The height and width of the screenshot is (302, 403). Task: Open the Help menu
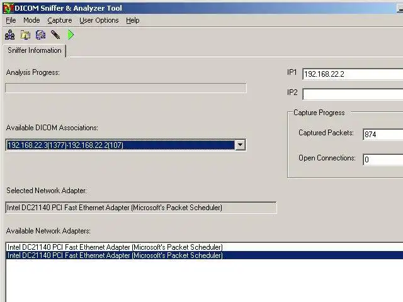pyautogui.click(x=133, y=20)
